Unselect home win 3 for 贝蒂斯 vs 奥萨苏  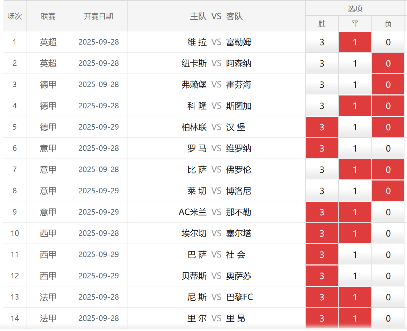pos(322,276)
